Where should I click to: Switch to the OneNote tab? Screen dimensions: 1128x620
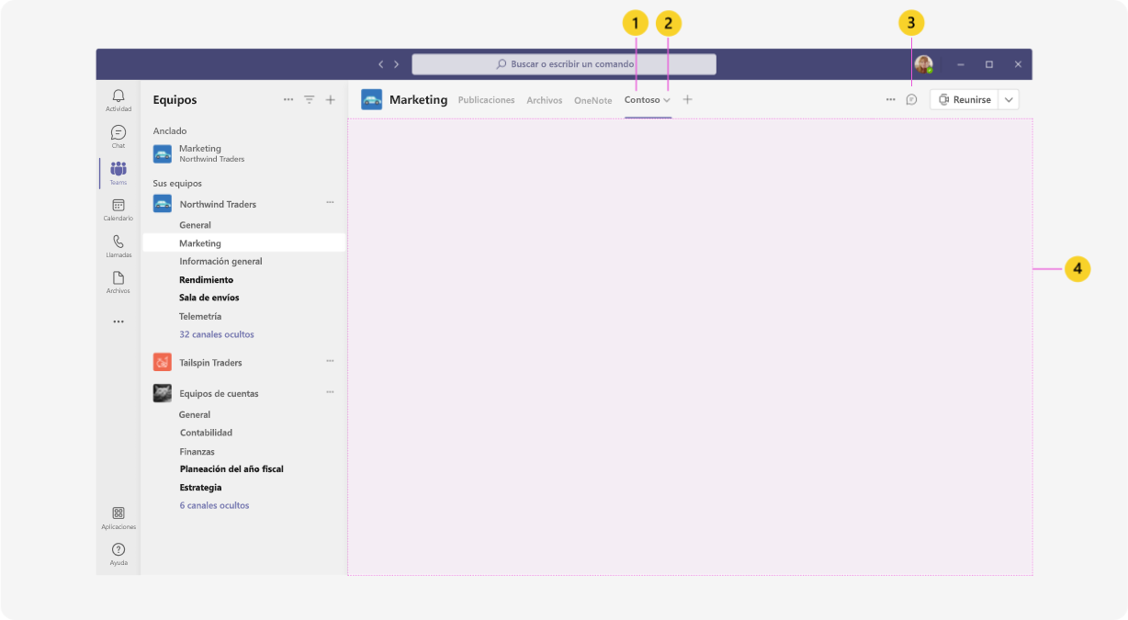tap(593, 100)
